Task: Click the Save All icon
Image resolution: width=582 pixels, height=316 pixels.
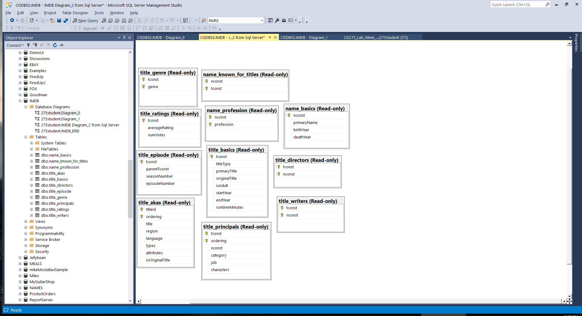Action: (66, 21)
